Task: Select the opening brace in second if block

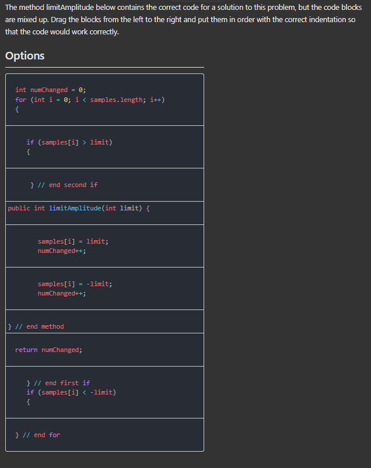Action: click(x=28, y=152)
